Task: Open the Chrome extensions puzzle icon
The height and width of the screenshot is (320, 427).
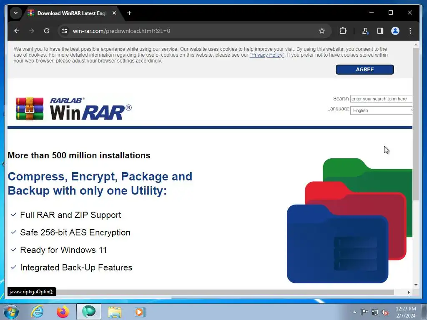Action: [343, 31]
